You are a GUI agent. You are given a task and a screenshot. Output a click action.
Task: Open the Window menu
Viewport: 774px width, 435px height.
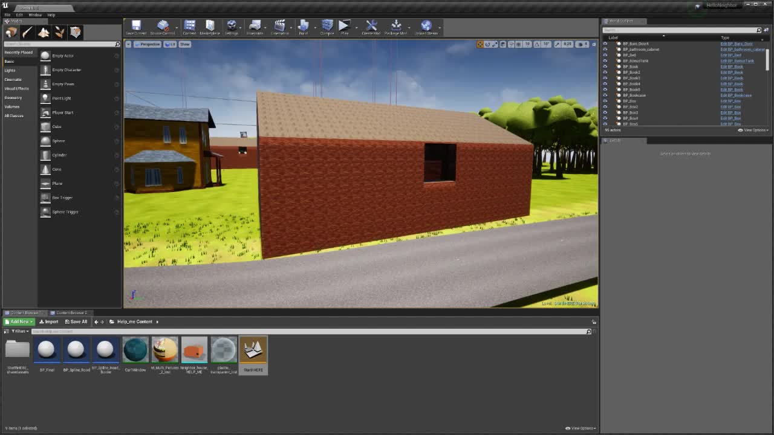click(35, 15)
